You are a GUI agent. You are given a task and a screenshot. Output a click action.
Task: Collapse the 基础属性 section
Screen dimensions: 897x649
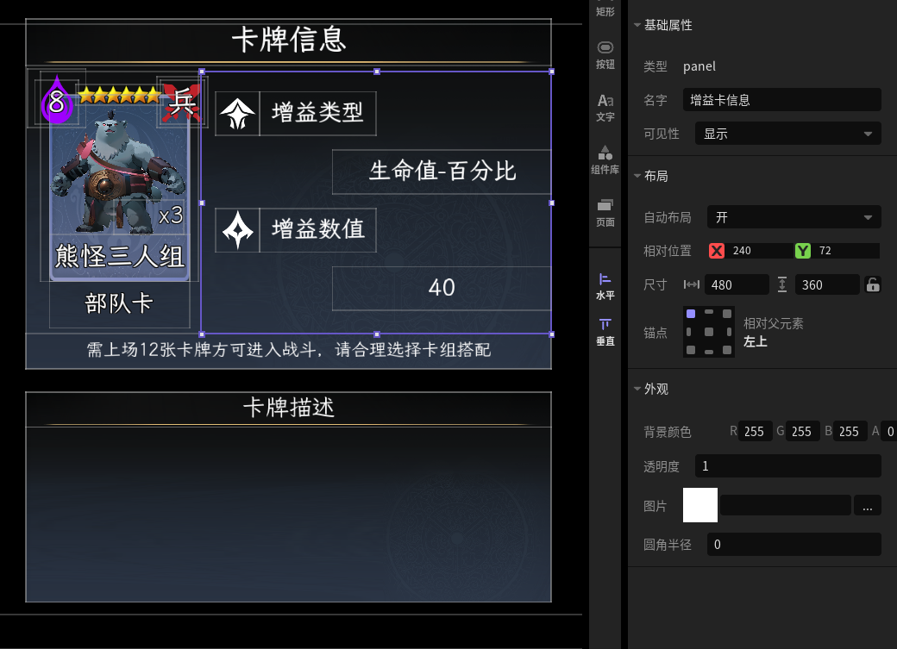(x=637, y=25)
